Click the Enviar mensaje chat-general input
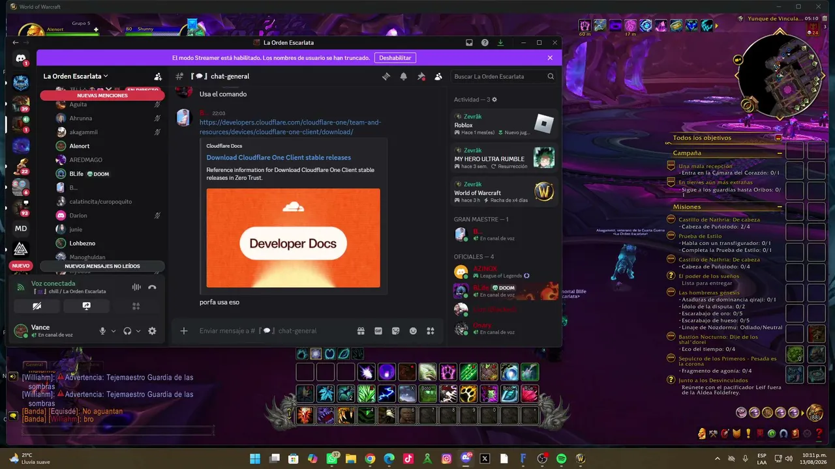835x469 pixels. (x=274, y=331)
